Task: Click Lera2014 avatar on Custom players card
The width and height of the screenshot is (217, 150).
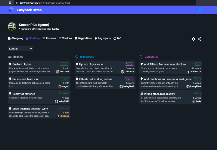Action: (57, 72)
